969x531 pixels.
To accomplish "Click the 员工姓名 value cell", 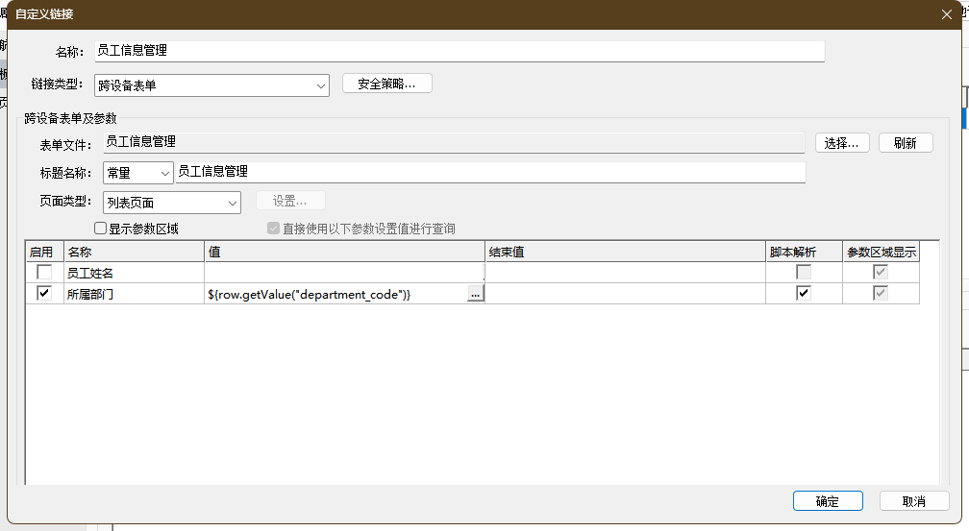I will pos(344,273).
